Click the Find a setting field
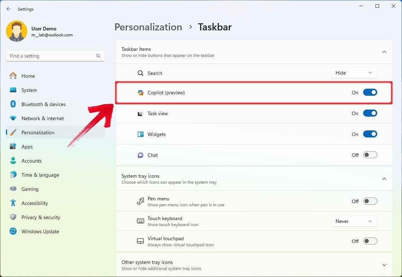This screenshot has width=402, height=277. tap(51, 56)
